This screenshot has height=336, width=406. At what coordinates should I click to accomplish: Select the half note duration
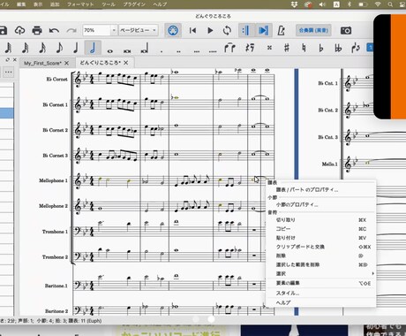click(93, 48)
